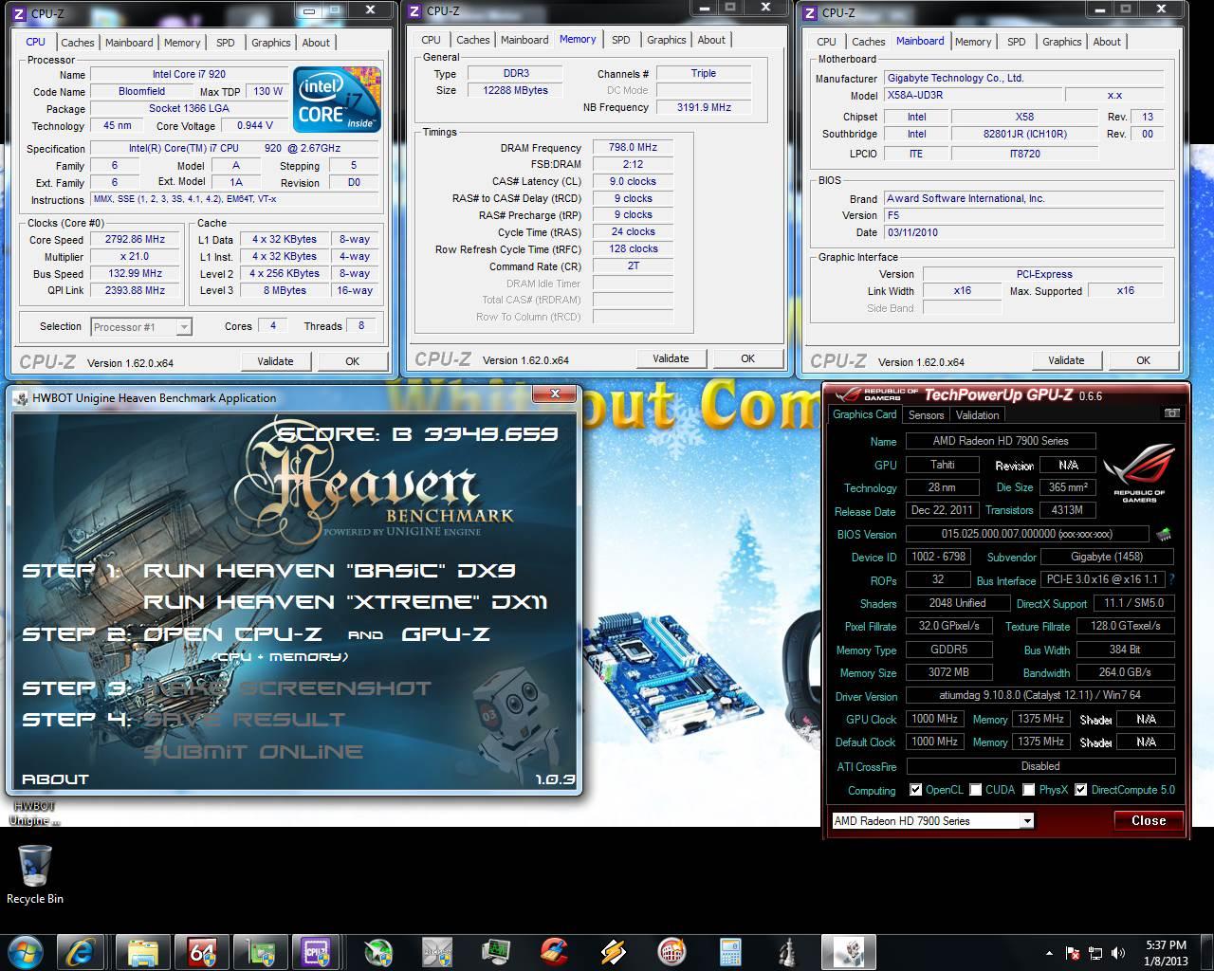Launch Internet Explorer from taskbar

[81, 951]
